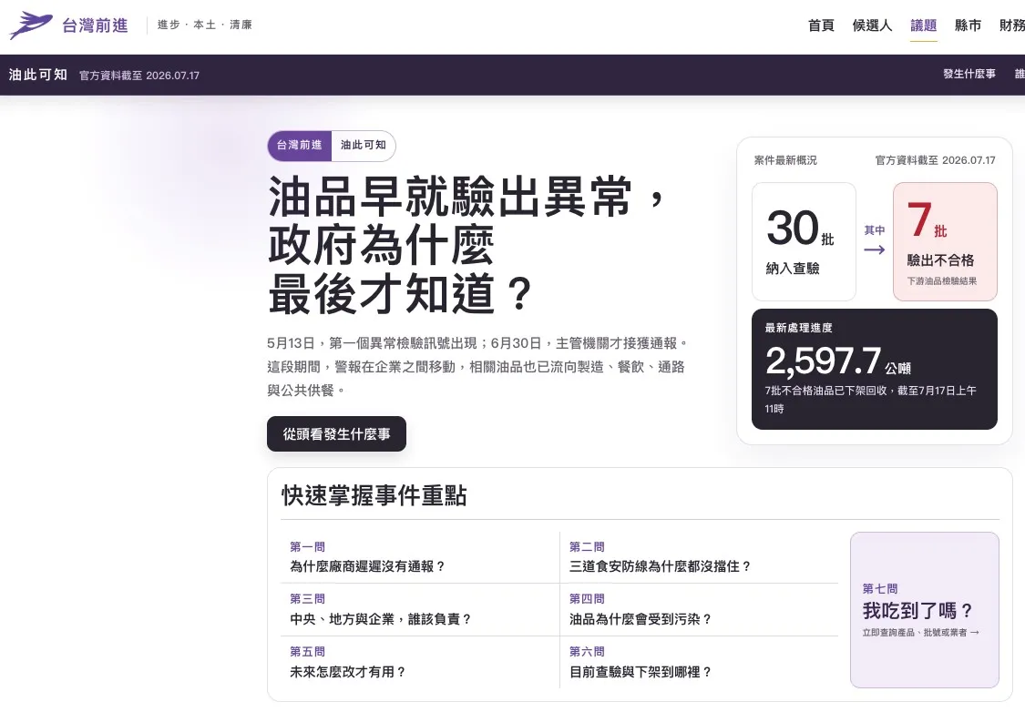This screenshot has width=1025, height=712.
Task: Click the 30批 納入查驗 stat card
Action: click(x=804, y=241)
